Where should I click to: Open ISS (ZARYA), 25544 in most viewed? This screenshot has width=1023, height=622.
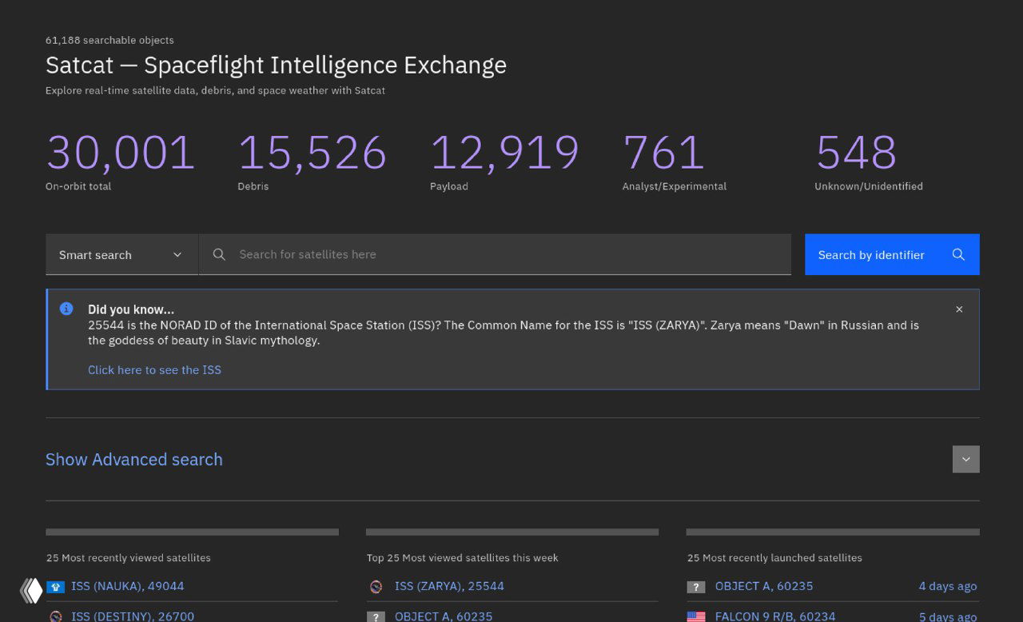[449, 586]
